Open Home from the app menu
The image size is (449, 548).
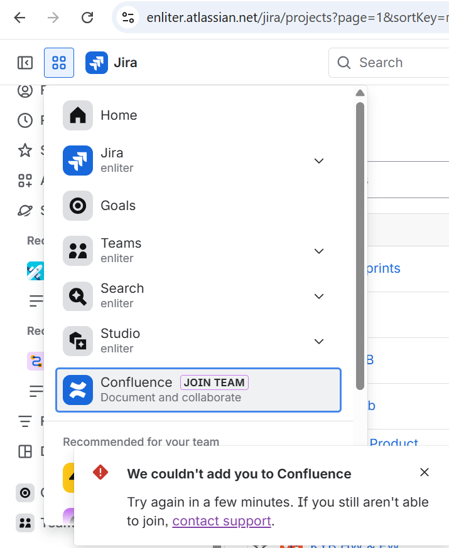[x=119, y=115]
